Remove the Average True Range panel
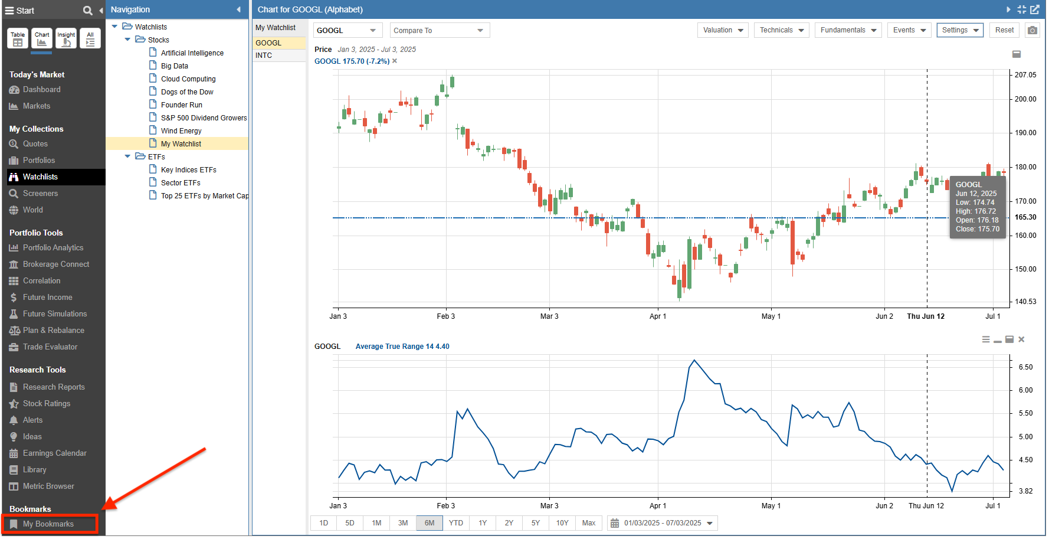Viewport: 1049px width, 539px height. point(1021,339)
